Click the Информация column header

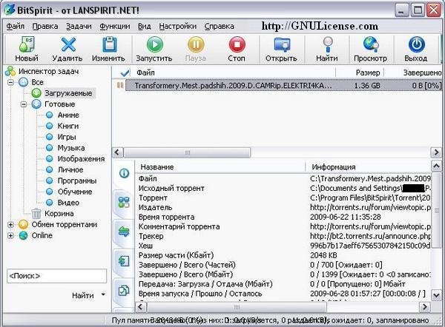(x=334, y=167)
